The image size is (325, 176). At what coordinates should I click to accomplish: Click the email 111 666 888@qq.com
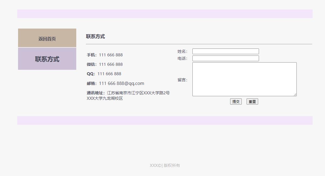pyautogui.click(x=122, y=83)
